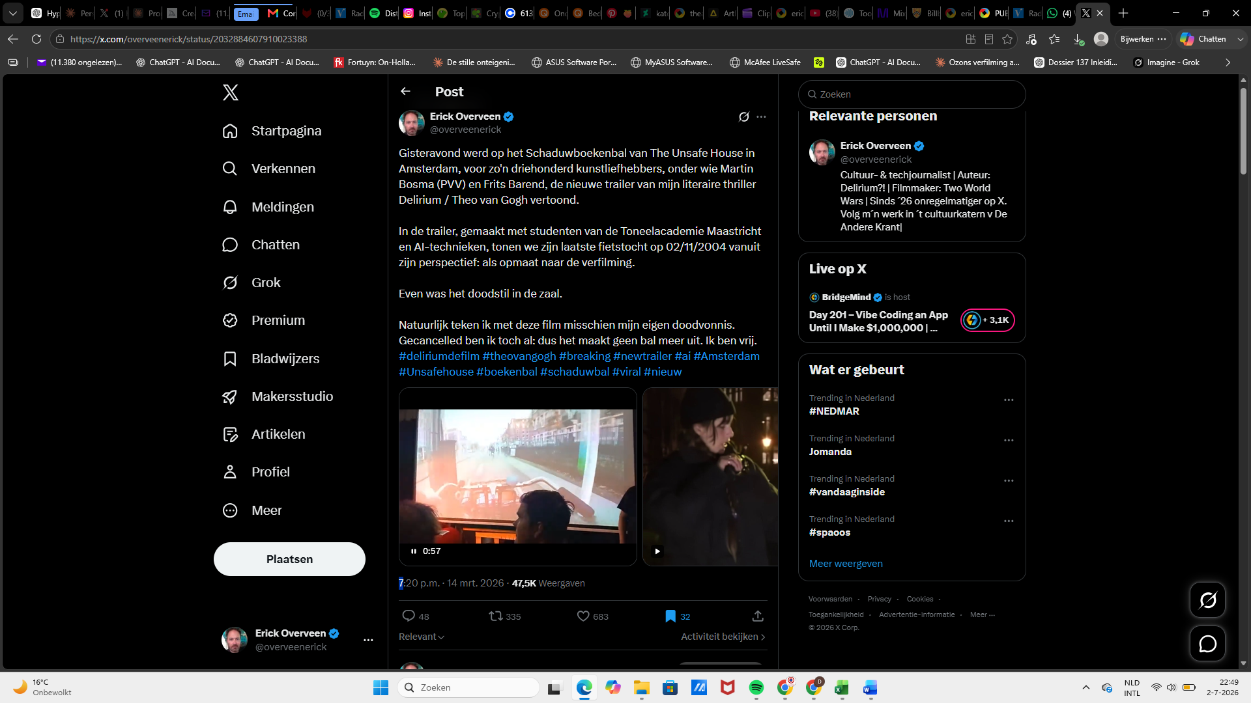
Task: Click the reply icon with 48 replies
Action: [409, 616]
